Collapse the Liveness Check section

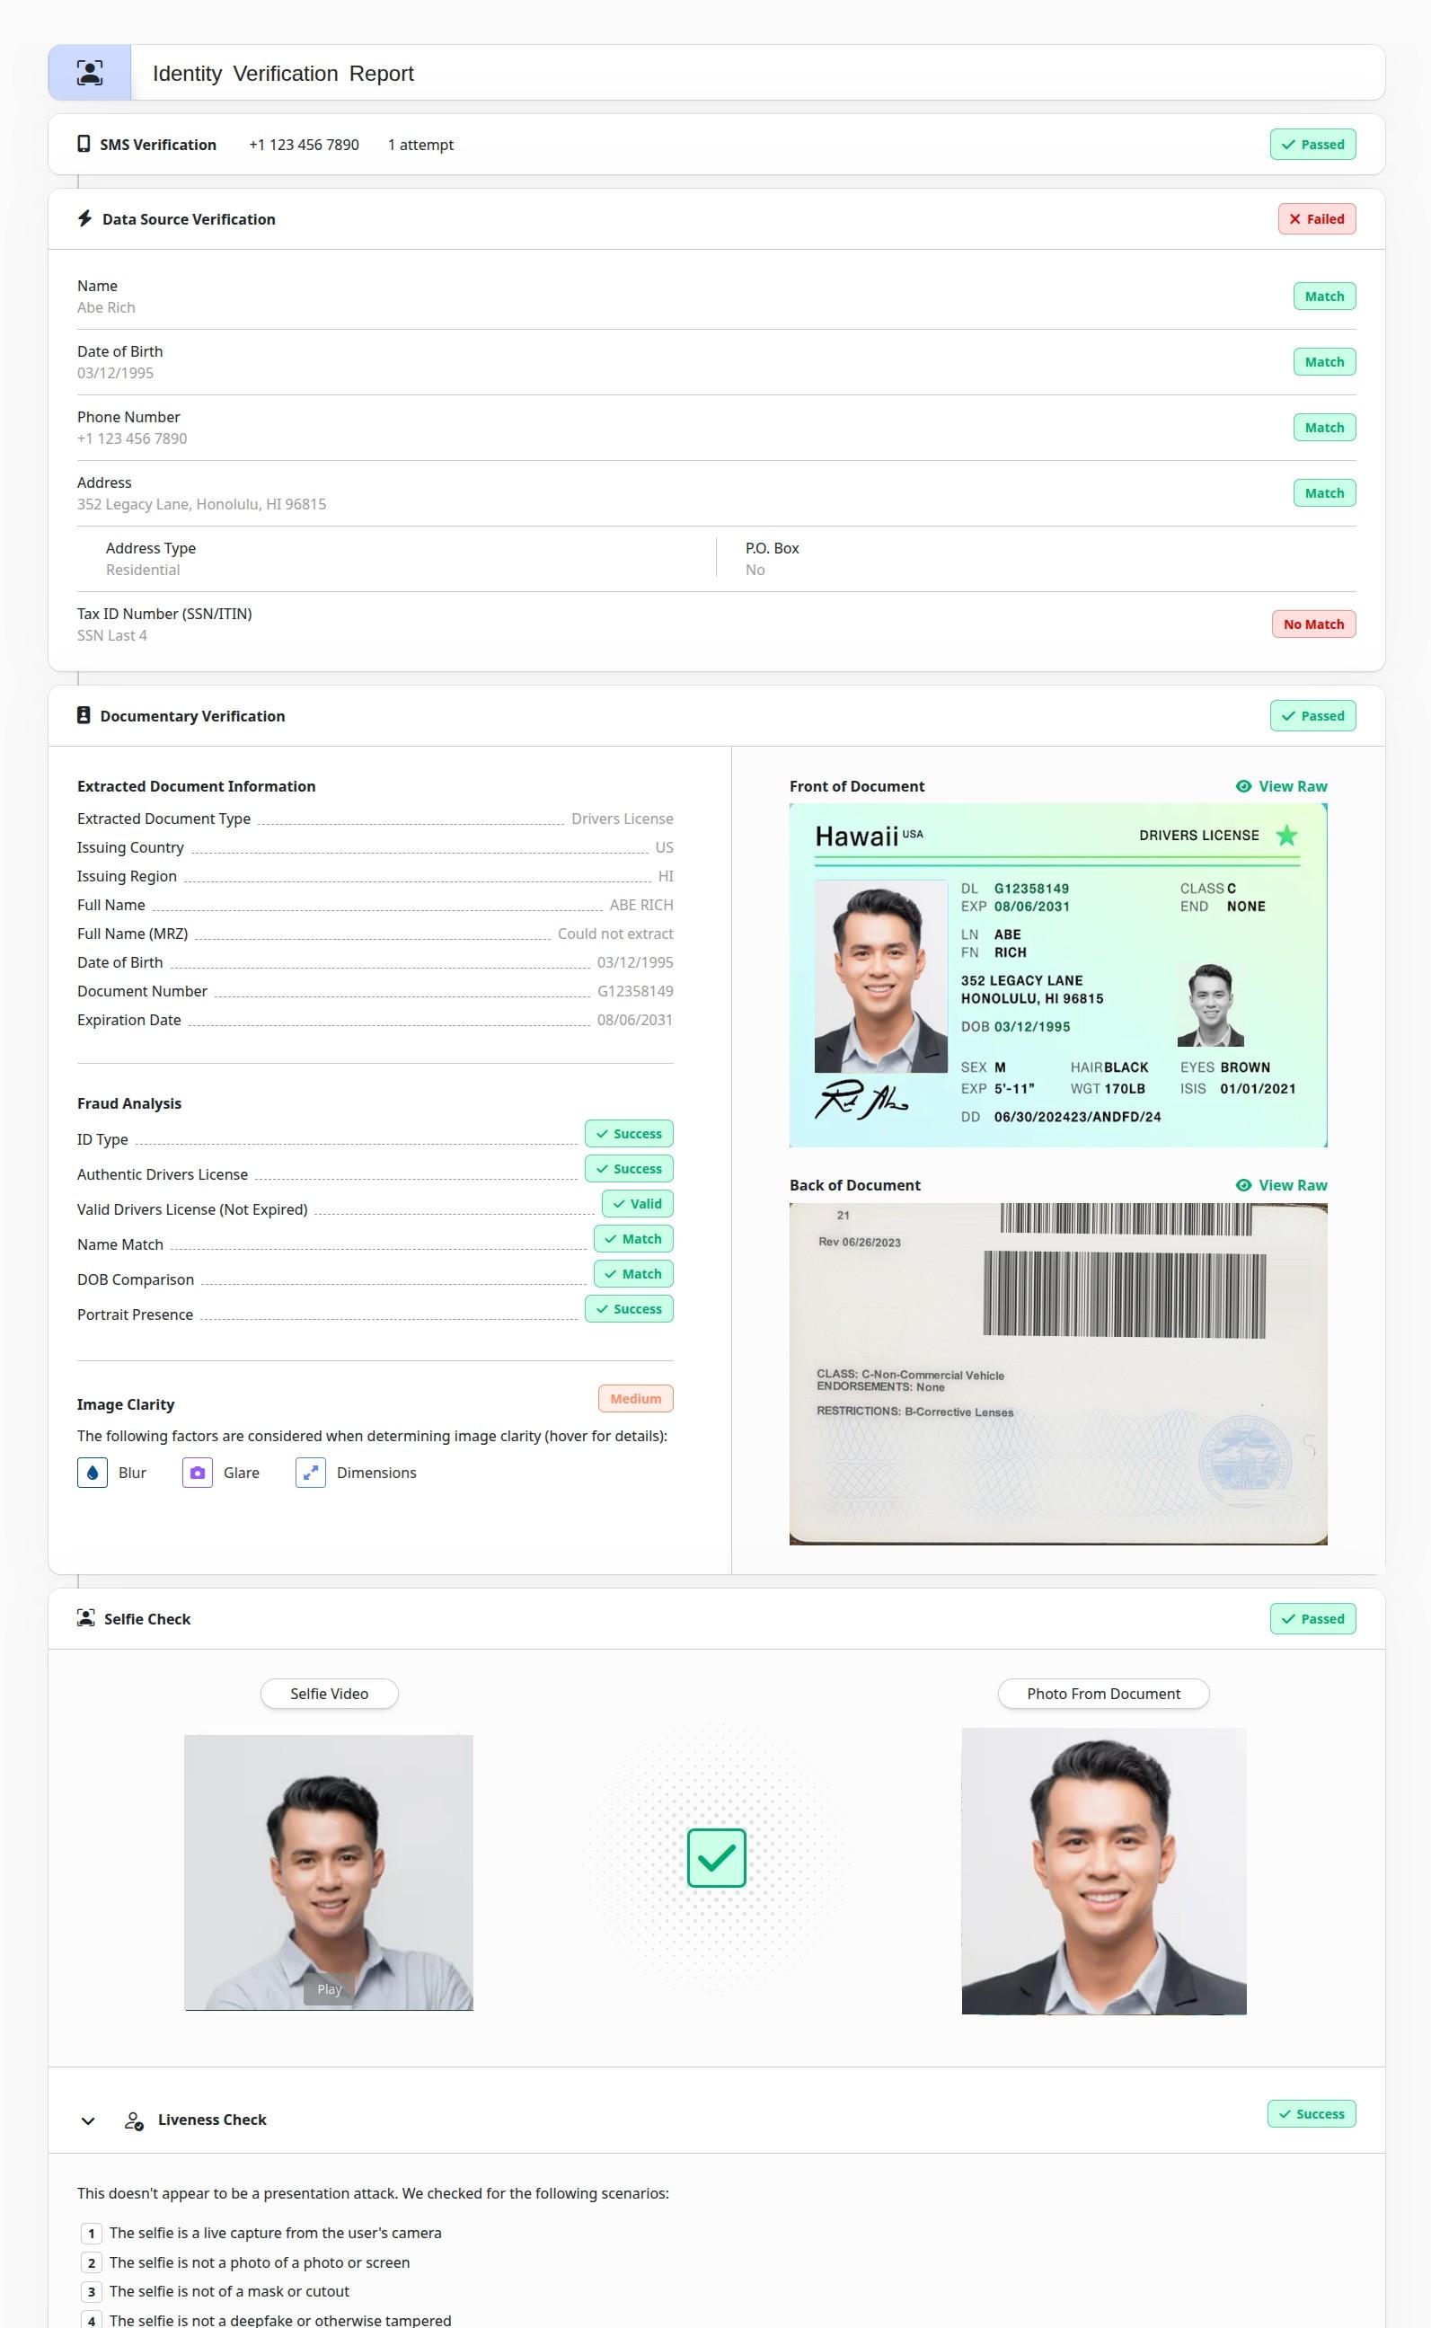point(88,2120)
